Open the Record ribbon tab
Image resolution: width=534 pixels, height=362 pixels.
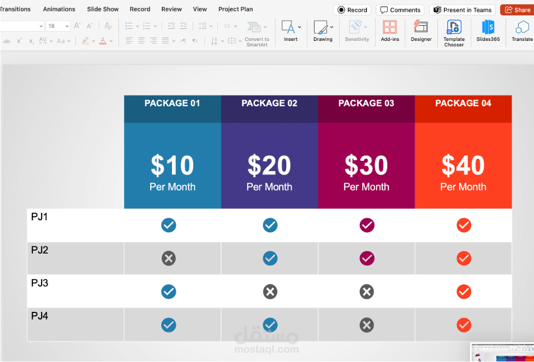(140, 9)
